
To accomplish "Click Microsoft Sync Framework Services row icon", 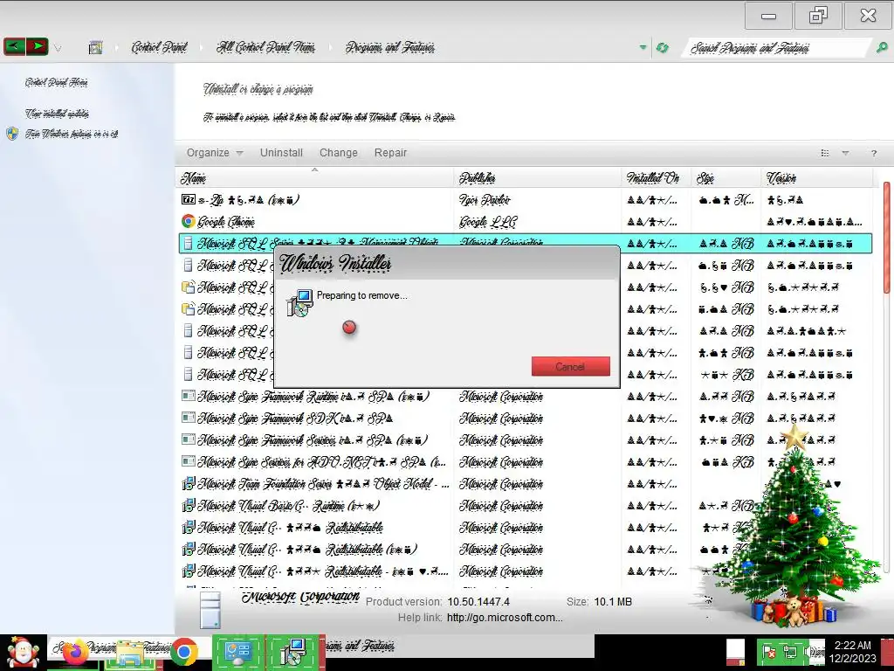I will coord(189,439).
